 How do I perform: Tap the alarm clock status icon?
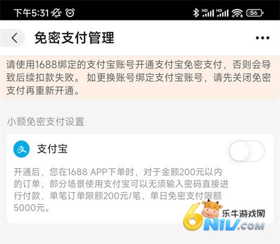pyautogui.click(x=70, y=13)
